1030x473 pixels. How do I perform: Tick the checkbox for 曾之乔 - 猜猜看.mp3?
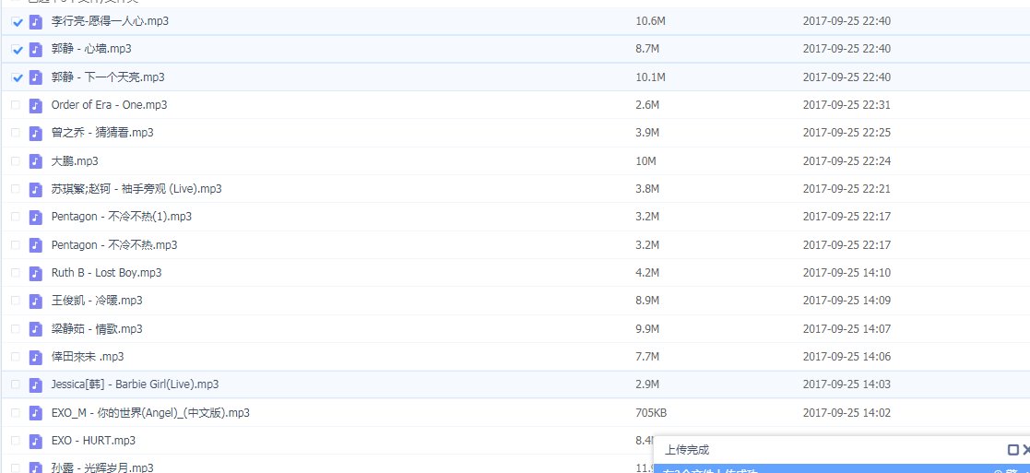coord(16,133)
